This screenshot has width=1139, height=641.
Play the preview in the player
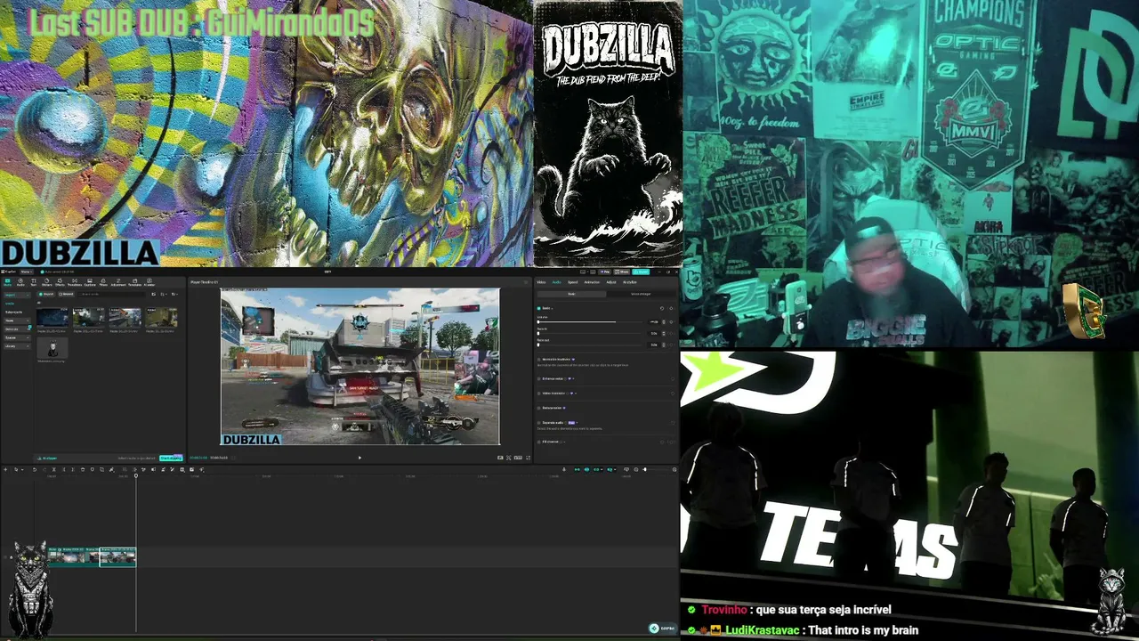(x=359, y=458)
